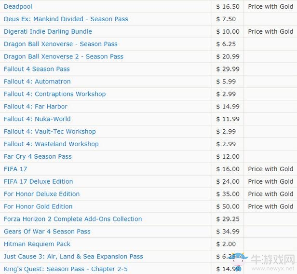Click Price with Gold note in FIFA 17 row

coord(270,169)
